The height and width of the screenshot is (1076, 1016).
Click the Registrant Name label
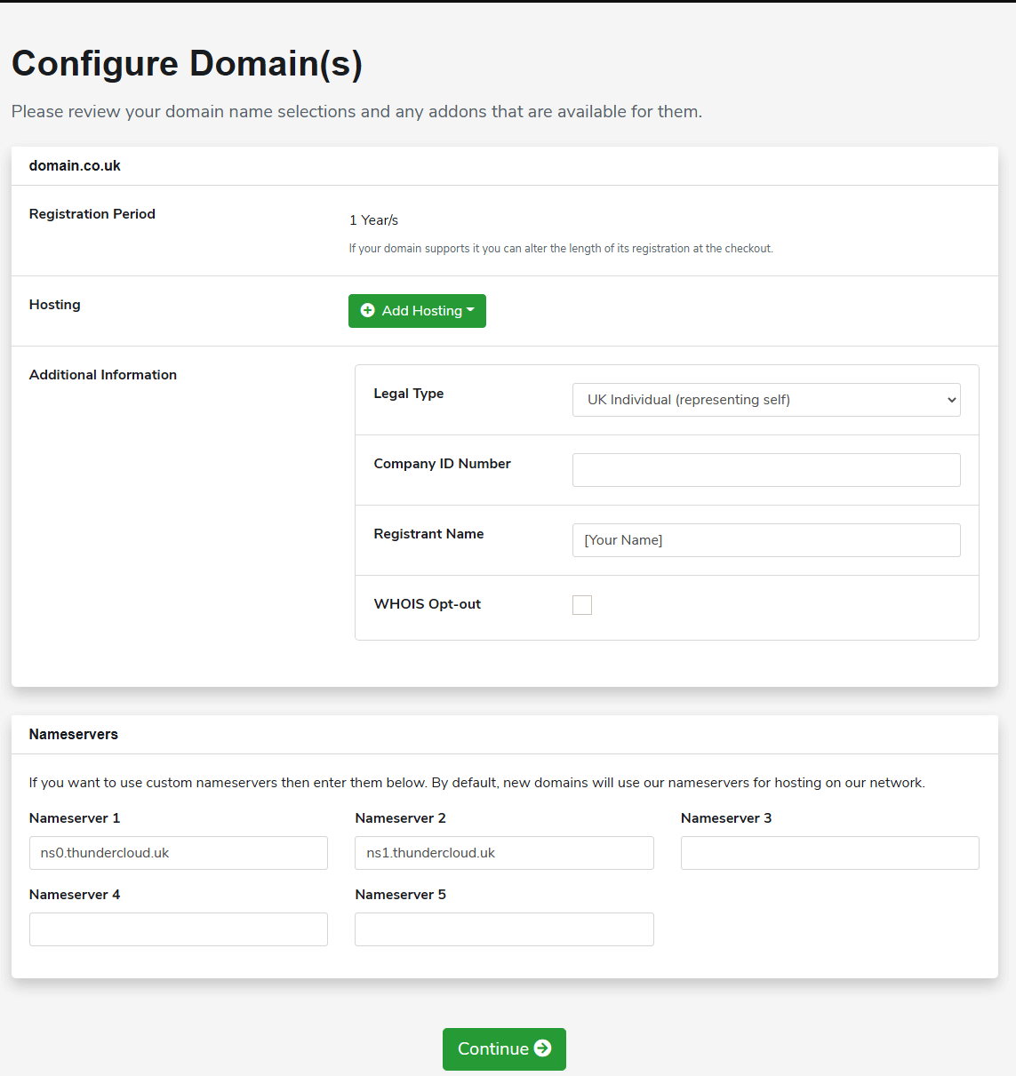pos(429,534)
